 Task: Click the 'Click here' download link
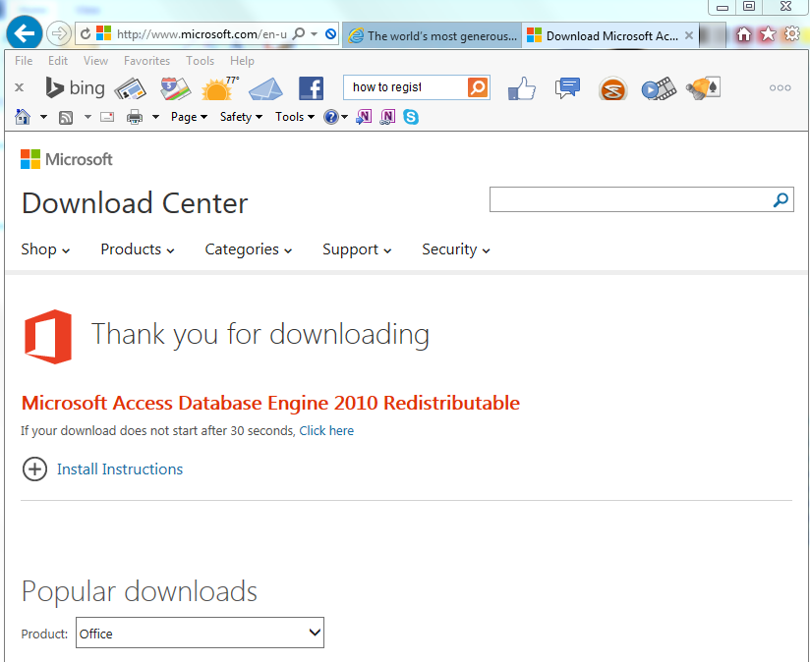click(x=326, y=430)
